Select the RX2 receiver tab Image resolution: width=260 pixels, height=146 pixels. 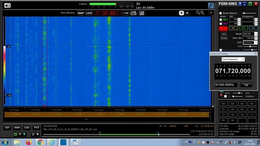(233, 28)
